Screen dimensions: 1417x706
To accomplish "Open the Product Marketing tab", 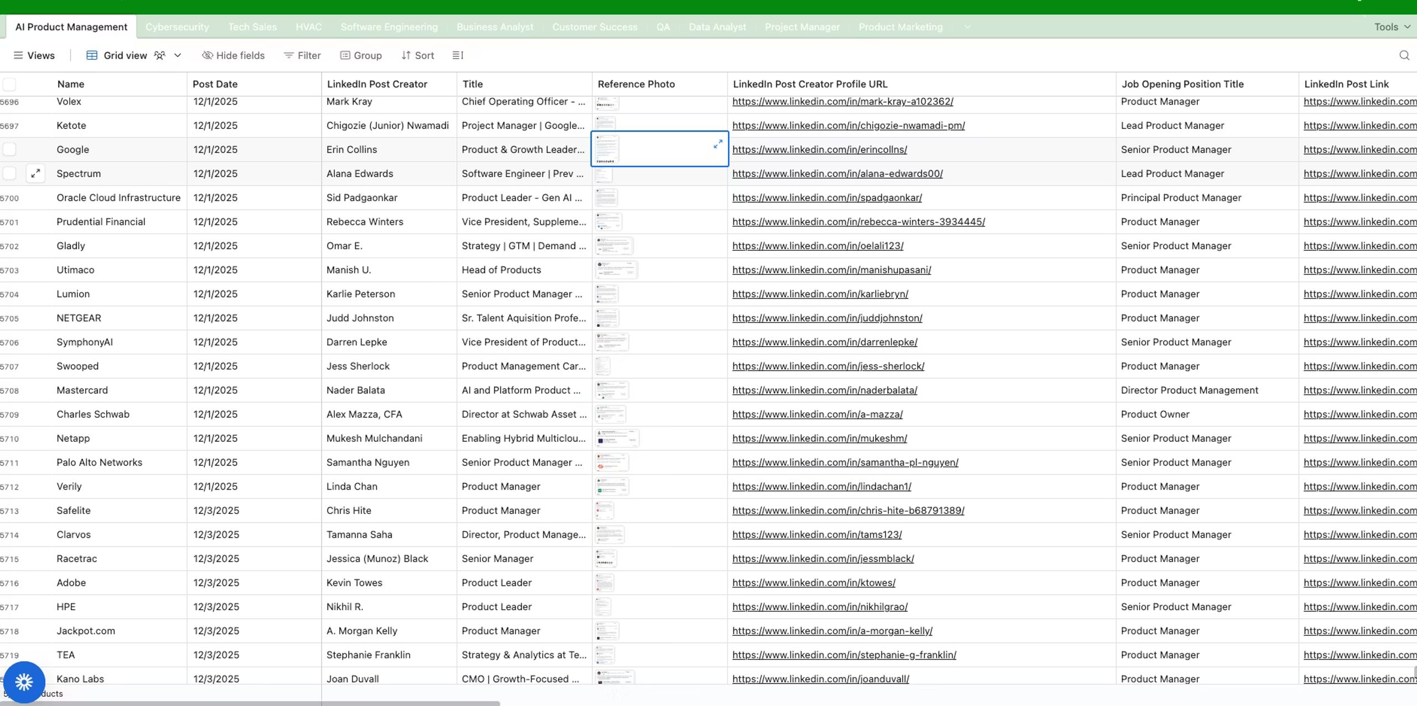I will pyautogui.click(x=901, y=27).
